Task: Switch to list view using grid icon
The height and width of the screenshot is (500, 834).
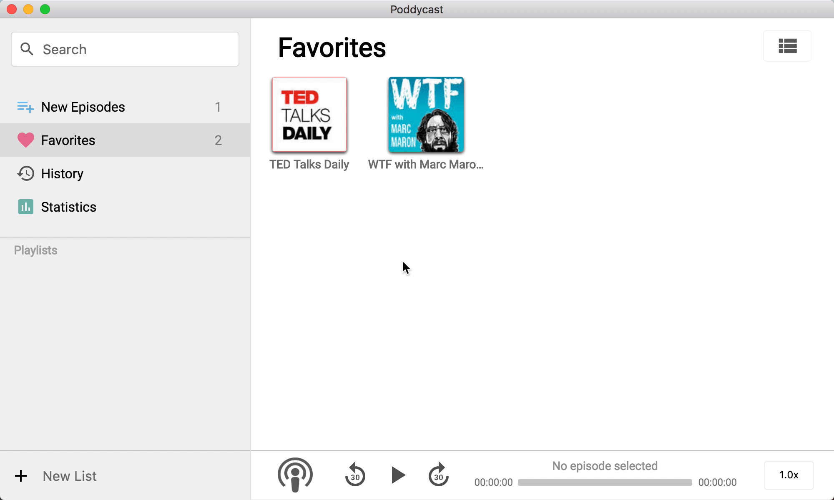Action: point(788,46)
